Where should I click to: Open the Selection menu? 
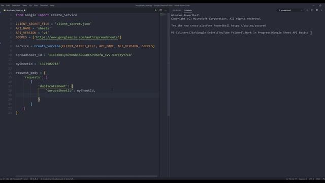[x=16, y=6]
